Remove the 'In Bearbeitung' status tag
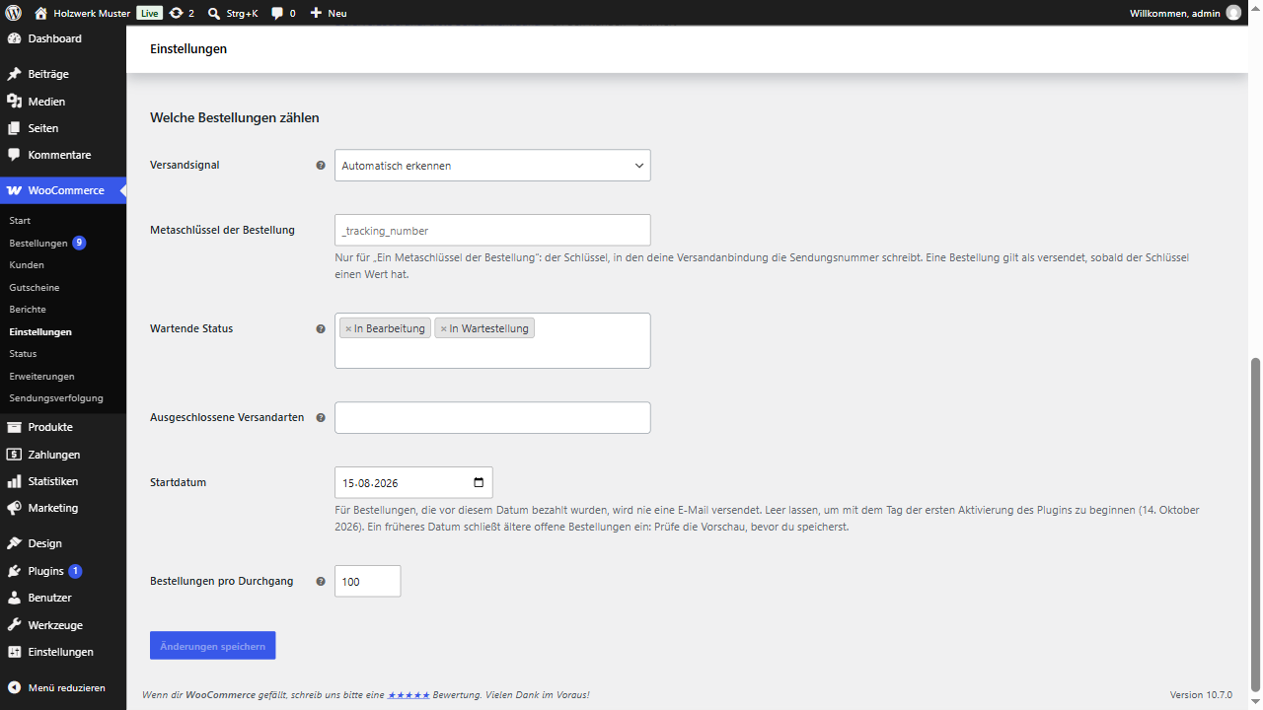The width and height of the screenshot is (1263, 710). point(348,328)
